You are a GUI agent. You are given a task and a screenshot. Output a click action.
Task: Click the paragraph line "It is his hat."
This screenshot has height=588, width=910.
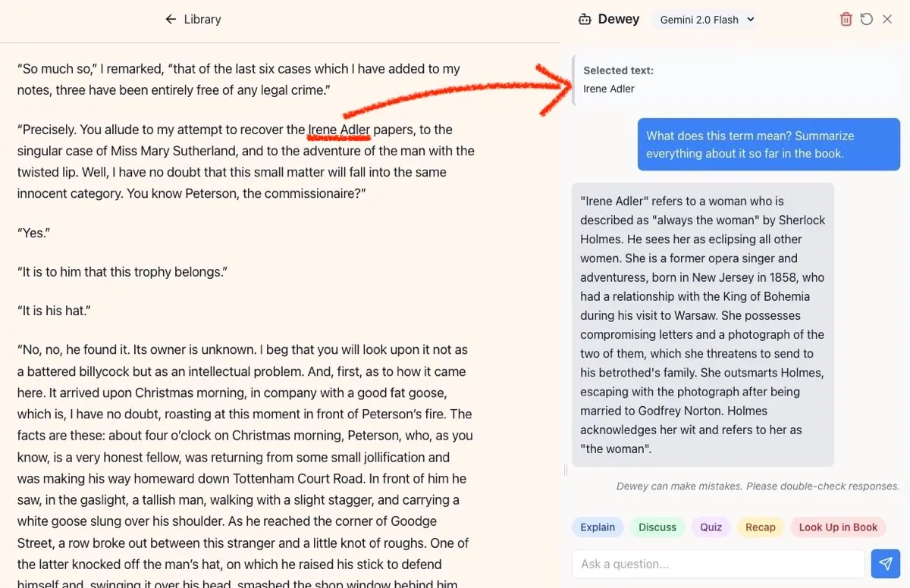tap(55, 311)
